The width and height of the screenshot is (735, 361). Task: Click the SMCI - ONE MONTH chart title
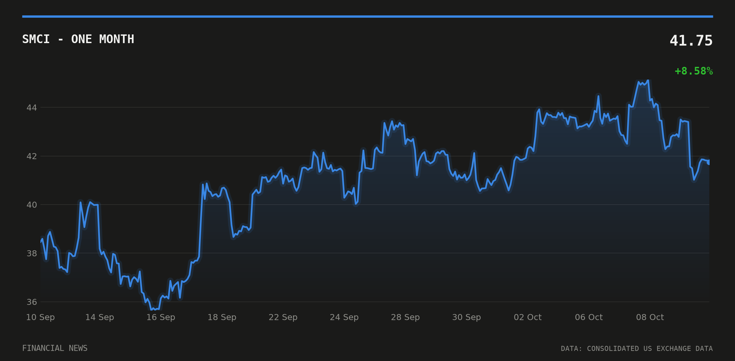[78, 39]
